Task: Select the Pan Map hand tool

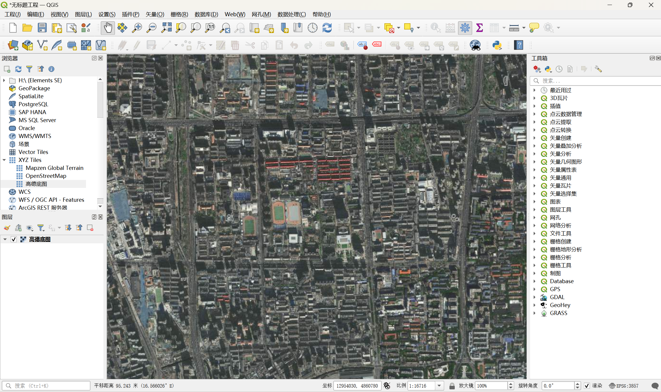Action: [108, 28]
